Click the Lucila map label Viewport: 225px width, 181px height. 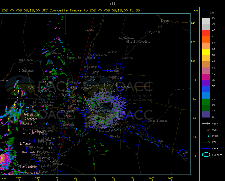(x=28, y=123)
